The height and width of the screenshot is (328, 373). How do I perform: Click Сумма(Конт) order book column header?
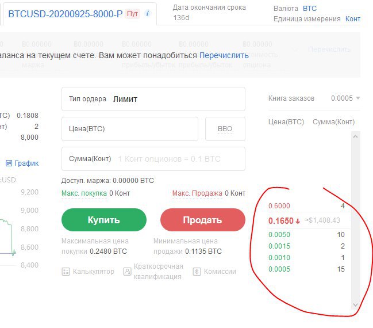(x=333, y=122)
